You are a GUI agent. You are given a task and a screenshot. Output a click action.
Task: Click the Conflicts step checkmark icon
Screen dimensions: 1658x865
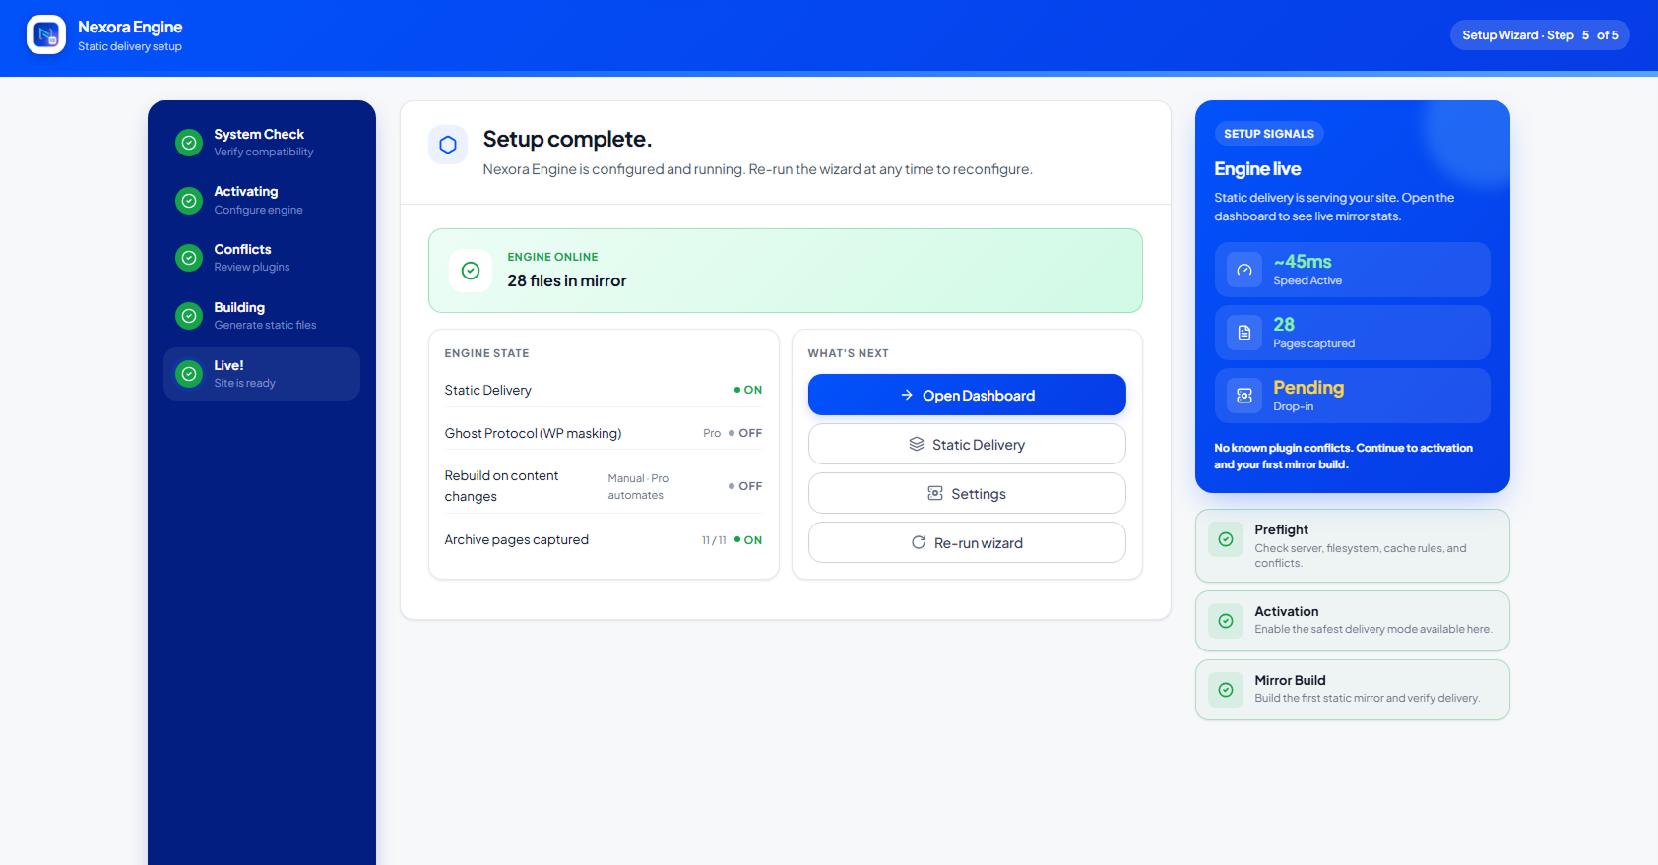pos(188,258)
